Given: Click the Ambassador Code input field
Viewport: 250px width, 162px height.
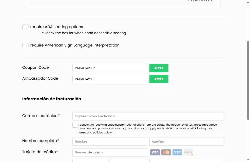Looking at the screenshot, I should 110,79.
